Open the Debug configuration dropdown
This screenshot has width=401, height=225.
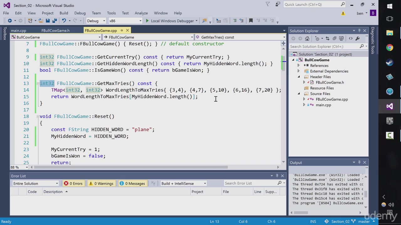pos(96,21)
